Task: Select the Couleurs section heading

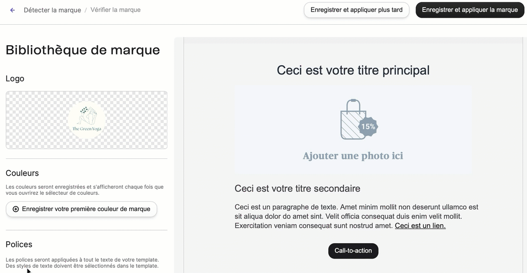Action: (x=22, y=173)
